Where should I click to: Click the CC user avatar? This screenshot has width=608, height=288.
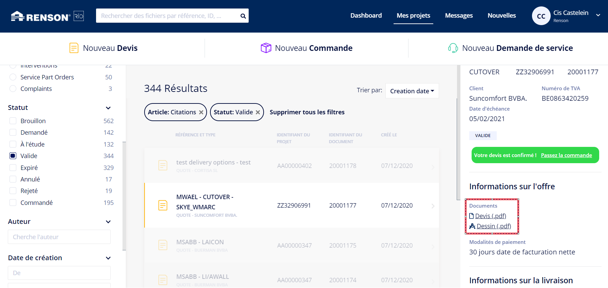point(541,16)
